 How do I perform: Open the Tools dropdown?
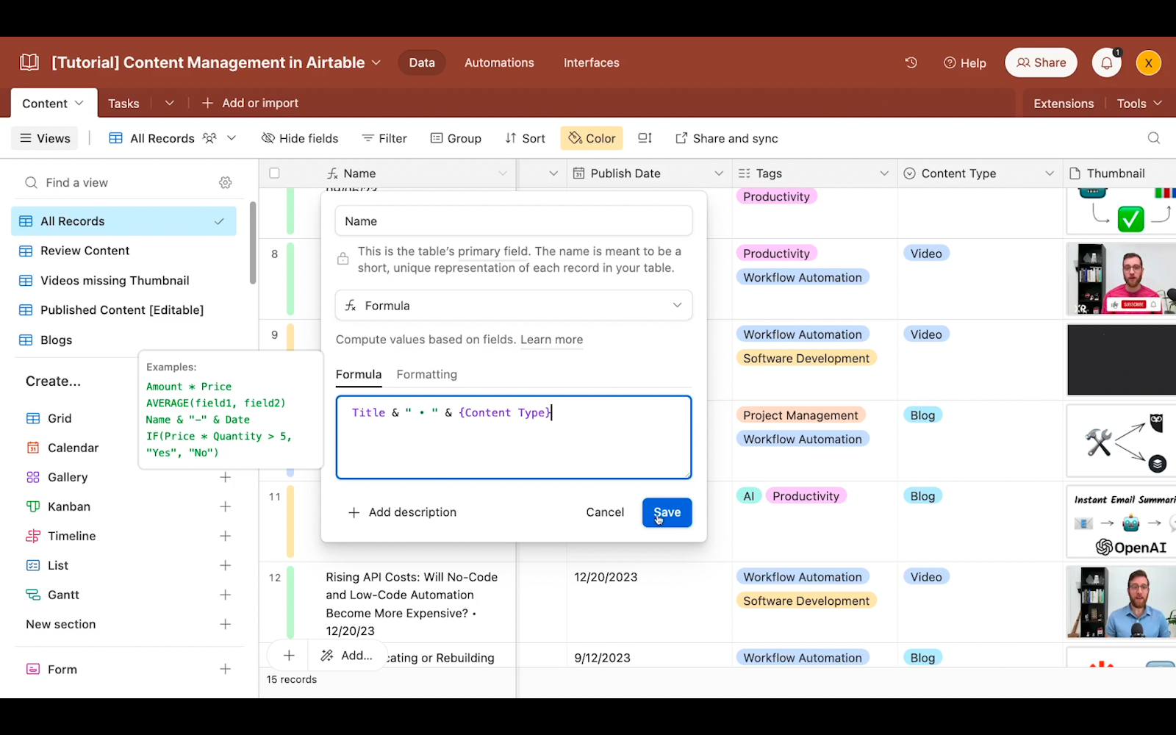tap(1139, 104)
